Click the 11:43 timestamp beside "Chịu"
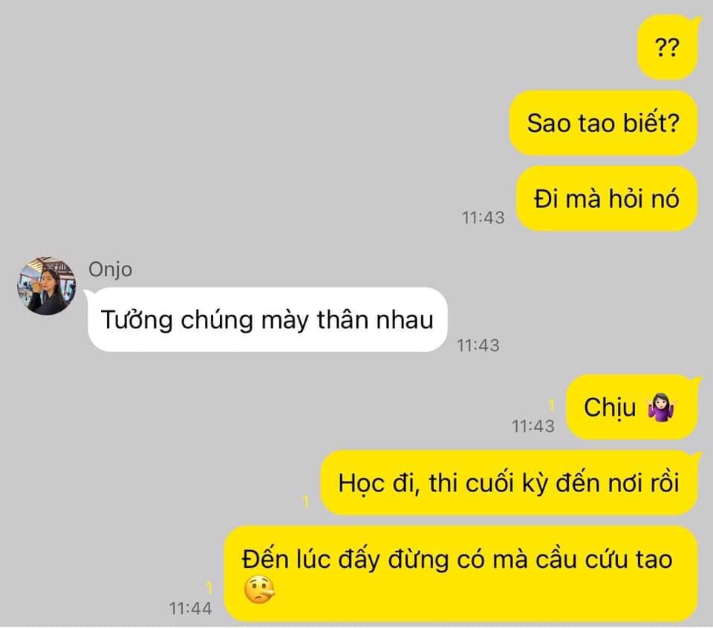 click(533, 426)
